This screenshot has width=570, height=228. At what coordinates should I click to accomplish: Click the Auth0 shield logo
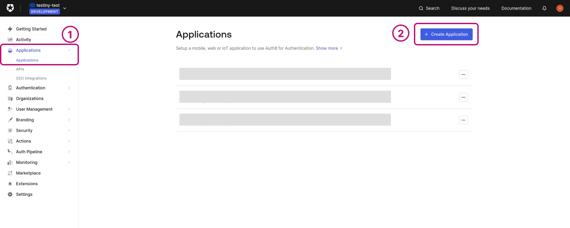pyautogui.click(x=10, y=8)
